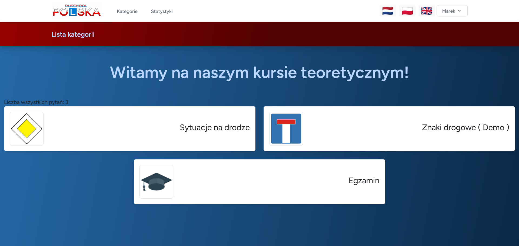Click the blue dead-end road sign icon
The image size is (519, 246).
click(286, 129)
